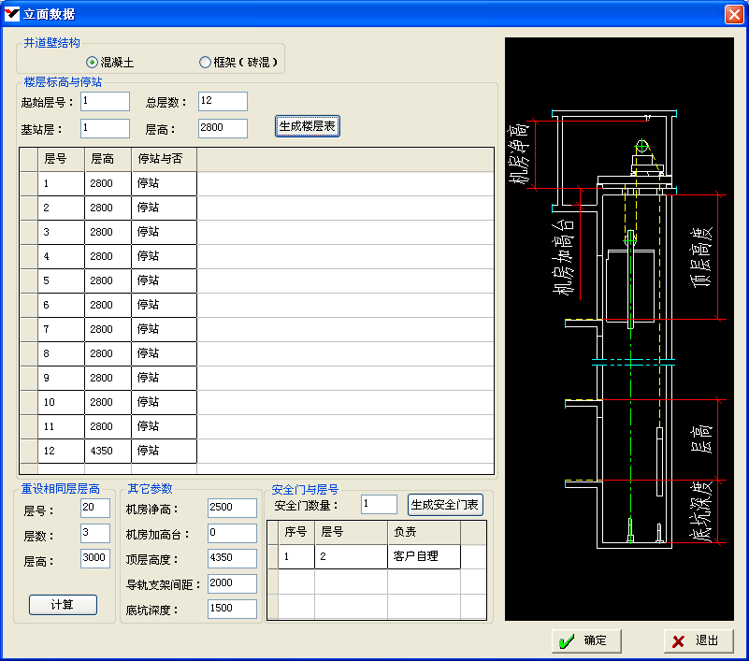Select the 混凝土 radio button
Screen dimensions: 749x661
(92, 63)
